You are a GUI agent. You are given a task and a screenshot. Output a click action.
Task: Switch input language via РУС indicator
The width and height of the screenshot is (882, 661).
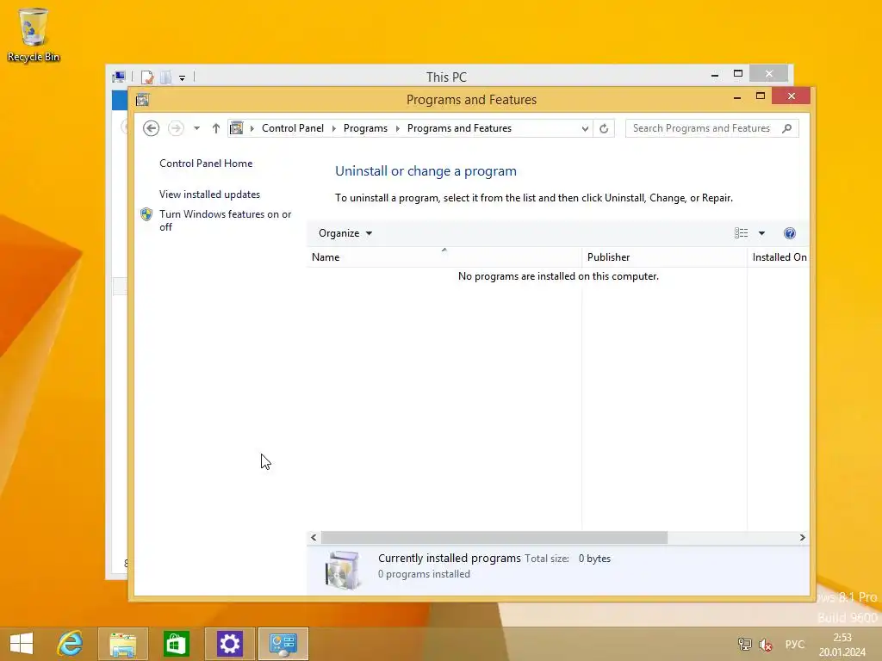click(x=795, y=644)
